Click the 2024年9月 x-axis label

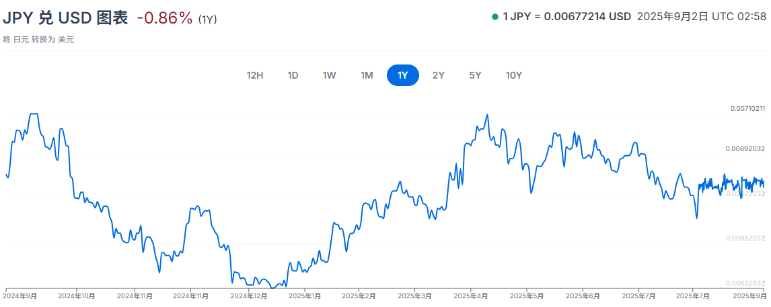tap(20, 296)
